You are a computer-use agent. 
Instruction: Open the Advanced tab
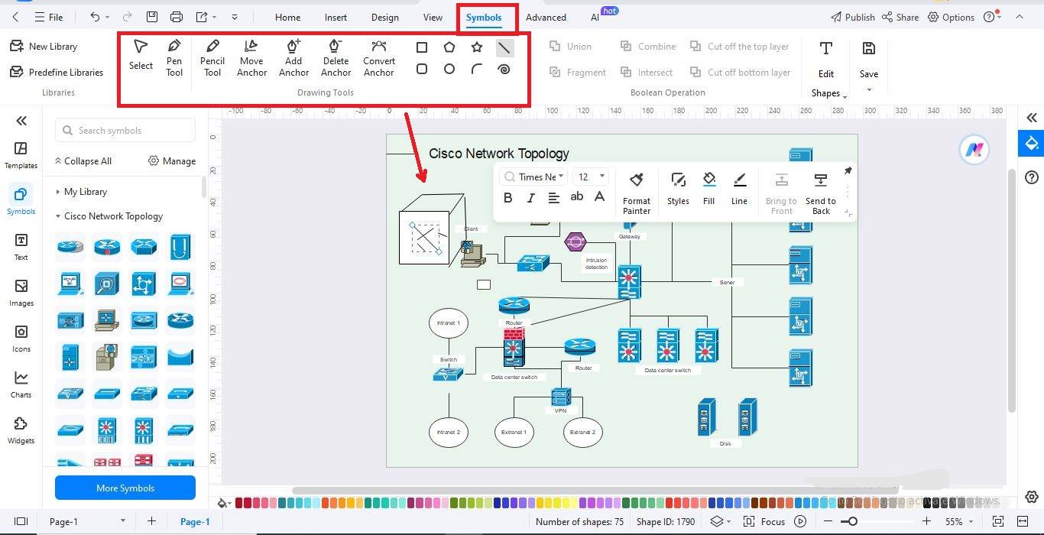pos(546,17)
